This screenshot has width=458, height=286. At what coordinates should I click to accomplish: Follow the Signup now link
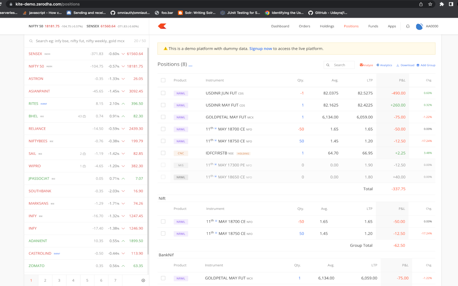point(260,49)
